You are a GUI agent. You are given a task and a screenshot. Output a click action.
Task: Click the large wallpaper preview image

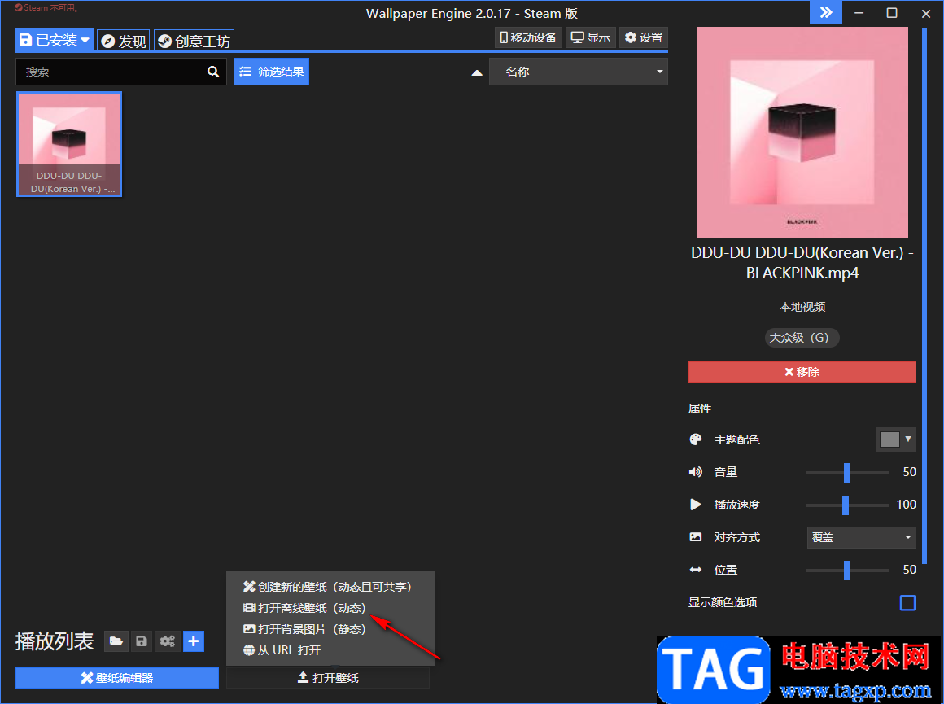(802, 133)
